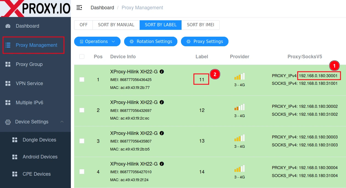Open Proxy Management in the sidebar
The image size is (346, 188).
35,45
